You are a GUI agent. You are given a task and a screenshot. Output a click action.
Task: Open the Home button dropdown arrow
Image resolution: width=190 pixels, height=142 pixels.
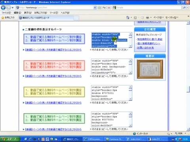[x=131, y=17]
